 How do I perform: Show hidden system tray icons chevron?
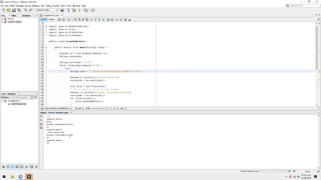pyautogui.click(x=286, y=176)
